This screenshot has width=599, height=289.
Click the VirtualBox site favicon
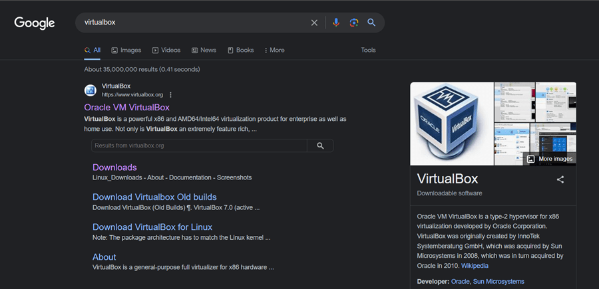point(91,90)
